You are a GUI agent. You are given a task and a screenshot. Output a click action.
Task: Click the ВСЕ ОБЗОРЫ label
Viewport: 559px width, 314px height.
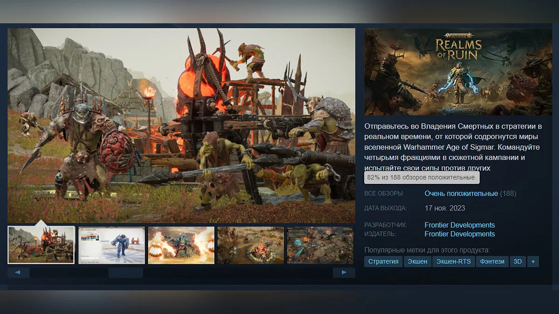click(x=384, y=194)
